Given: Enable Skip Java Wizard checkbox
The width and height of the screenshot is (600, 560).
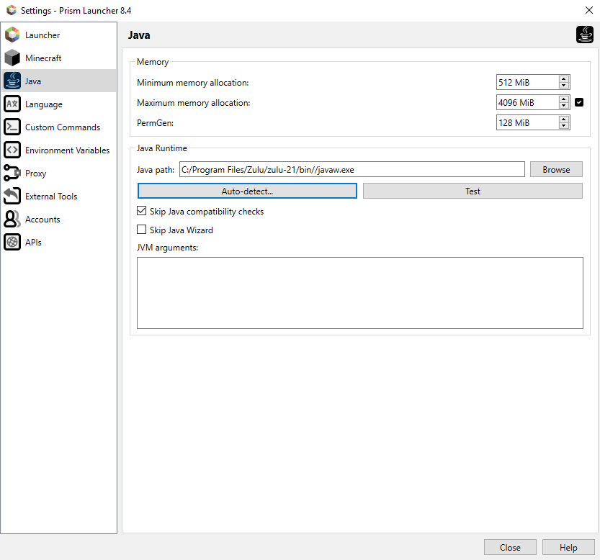Looking at the screenshot, I should pos(142,230).
